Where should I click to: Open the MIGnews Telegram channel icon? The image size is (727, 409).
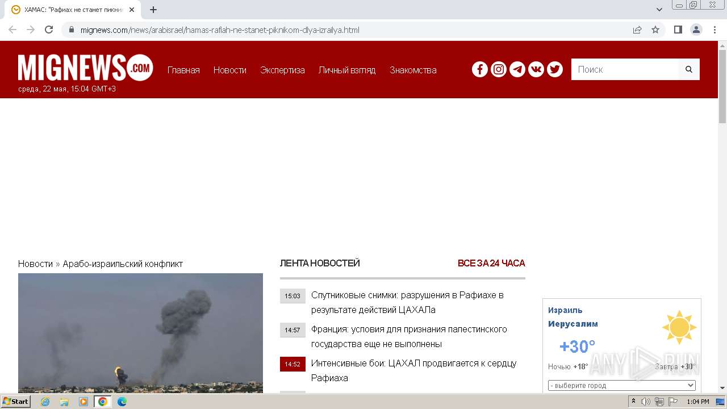tap(517, 69)
